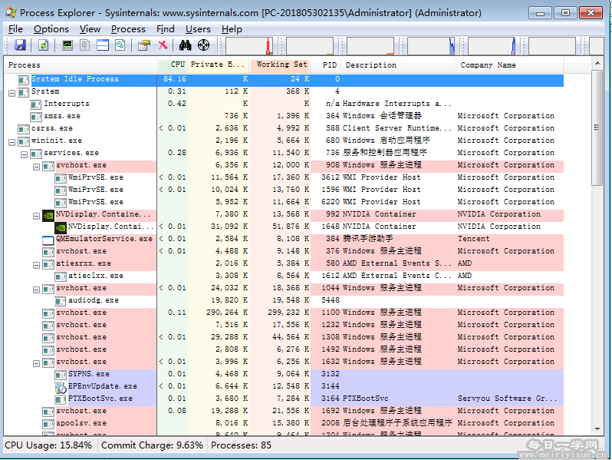
Task: Collapse the atiesrxx.exe tree node
Action: [36, 266]
